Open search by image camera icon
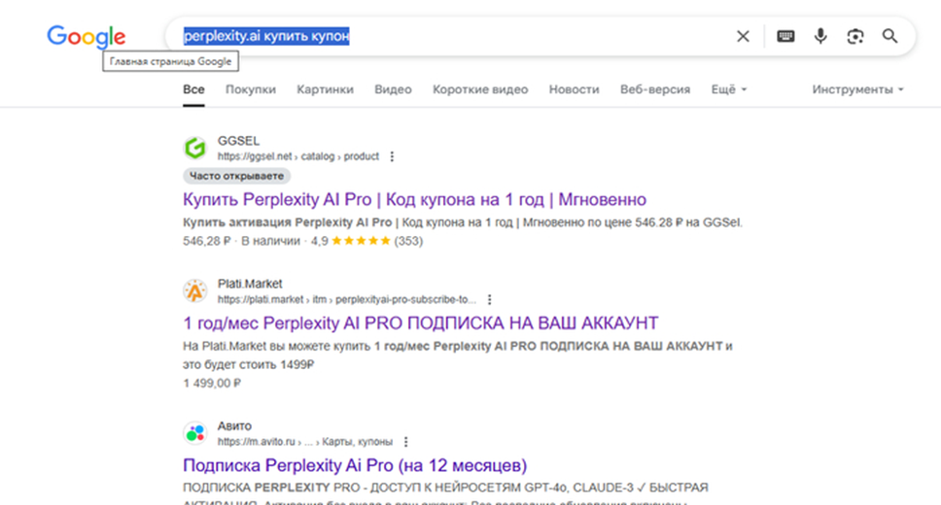Viewport: 941px width, 505px height. (x=855, y=37)
